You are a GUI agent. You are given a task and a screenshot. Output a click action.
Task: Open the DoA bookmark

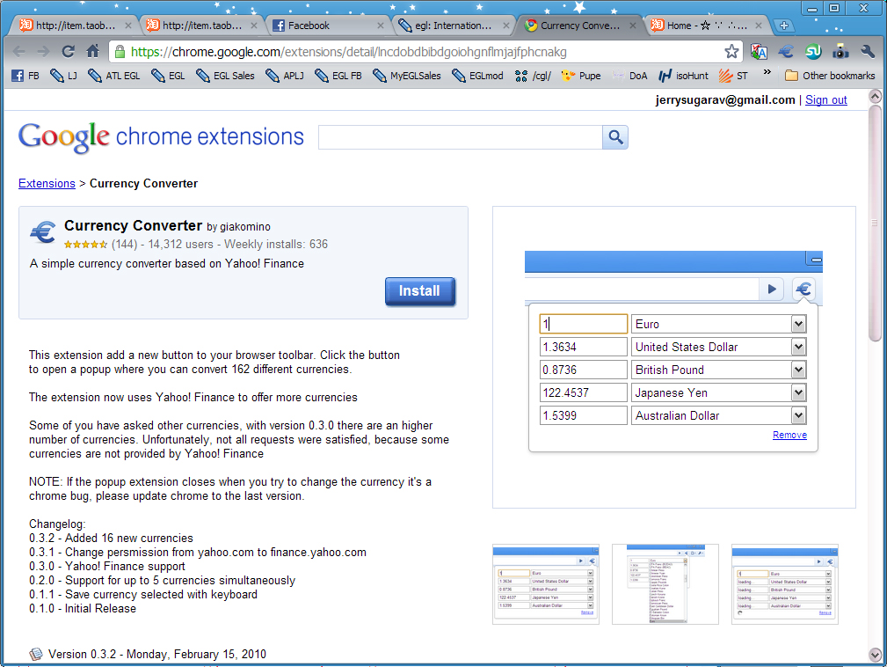(629, 76)
